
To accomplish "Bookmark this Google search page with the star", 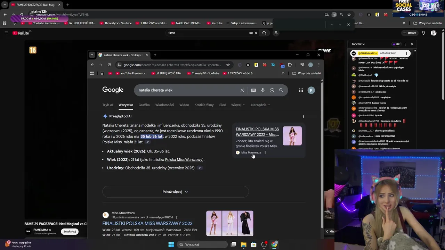I will [228, 65].
